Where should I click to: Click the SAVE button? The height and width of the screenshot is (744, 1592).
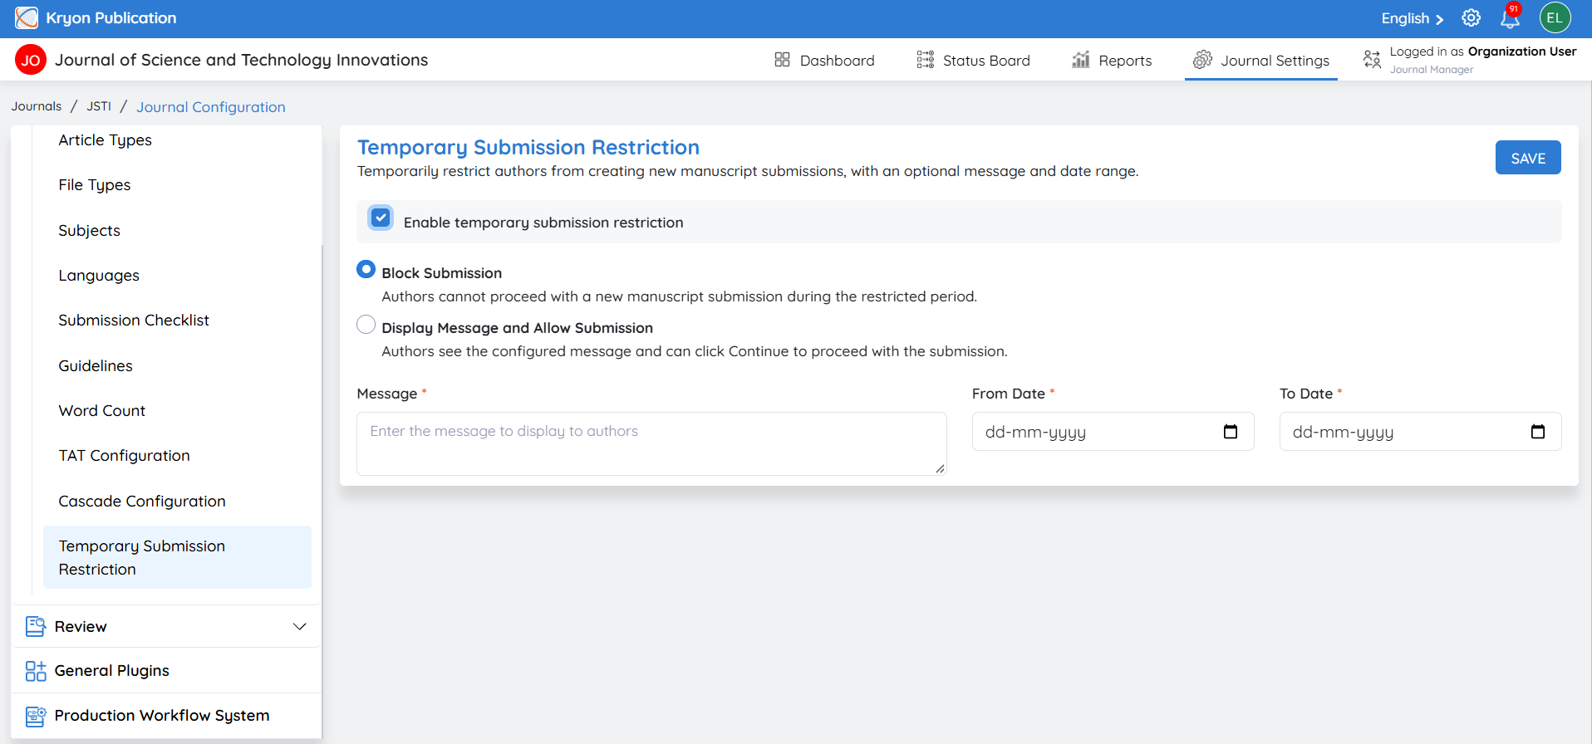(1528, 158)
